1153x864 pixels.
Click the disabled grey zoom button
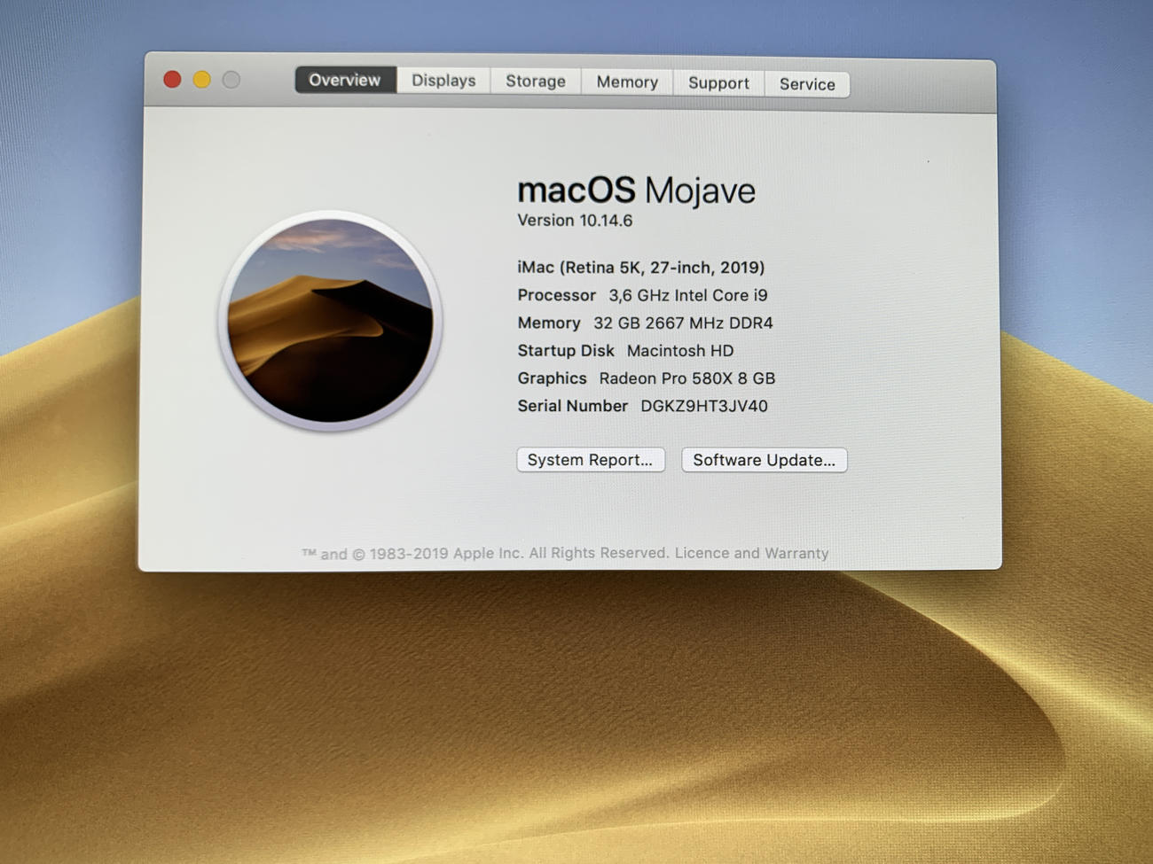tap(231, 80)
